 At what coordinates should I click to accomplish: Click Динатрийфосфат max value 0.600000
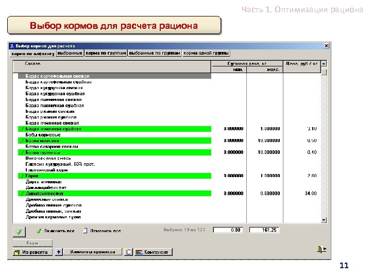(270, 194)
